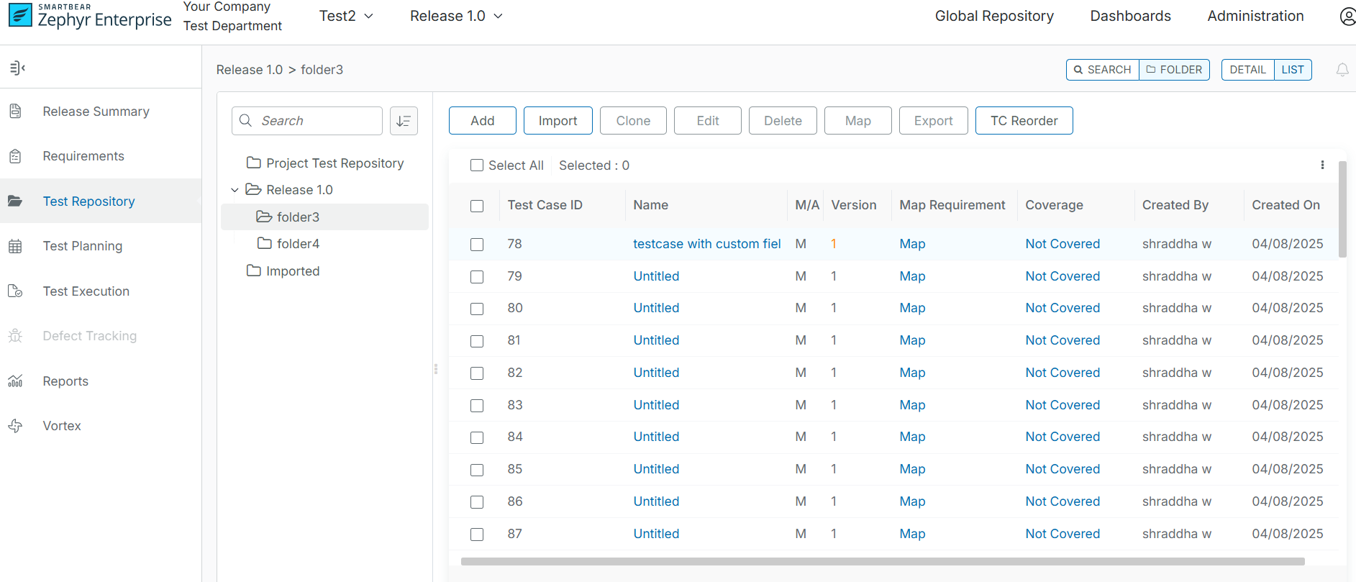This screenshot has width=1356, height=582.
Task: Collapse the Release 1.0 tree node
Action: tap(235, 190)
